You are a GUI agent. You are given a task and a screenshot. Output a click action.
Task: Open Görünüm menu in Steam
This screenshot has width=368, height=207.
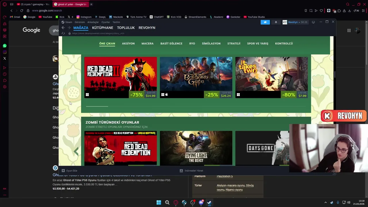click(x=80, y=22)
